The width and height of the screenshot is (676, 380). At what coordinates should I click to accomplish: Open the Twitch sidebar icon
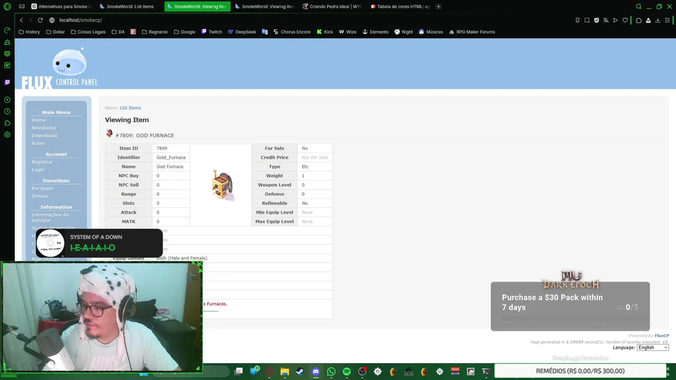click(x=7, y=82)
